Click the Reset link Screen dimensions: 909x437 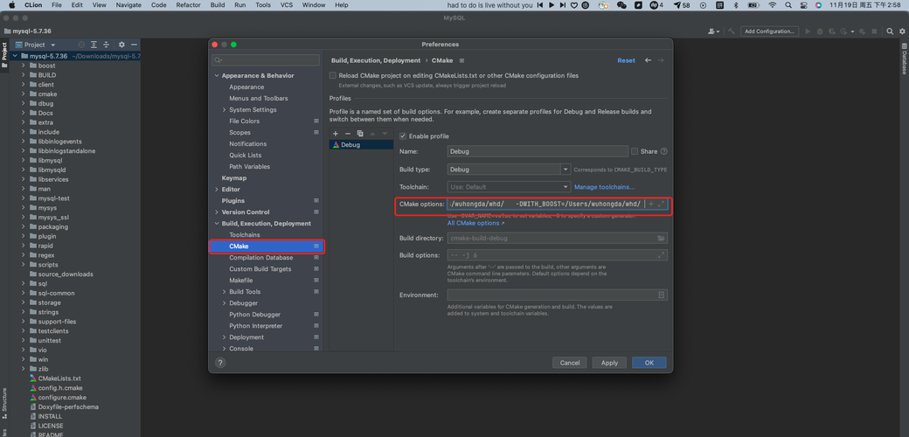click(x=626, y=60)
